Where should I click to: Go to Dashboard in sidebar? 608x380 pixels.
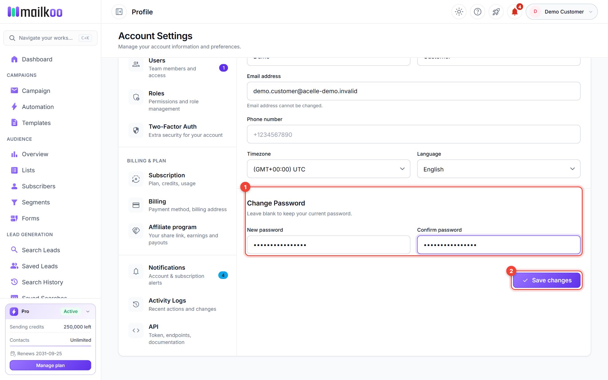[50, 59]
